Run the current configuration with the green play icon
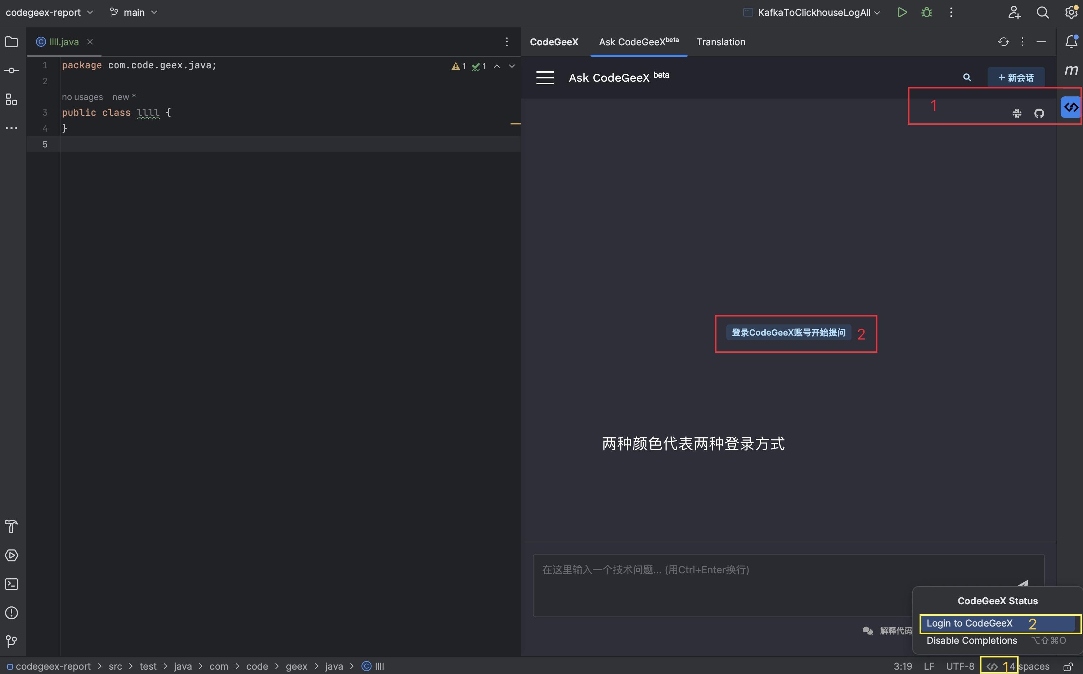The width and height of the screenshot is (1083, 674). click(902, 12)
